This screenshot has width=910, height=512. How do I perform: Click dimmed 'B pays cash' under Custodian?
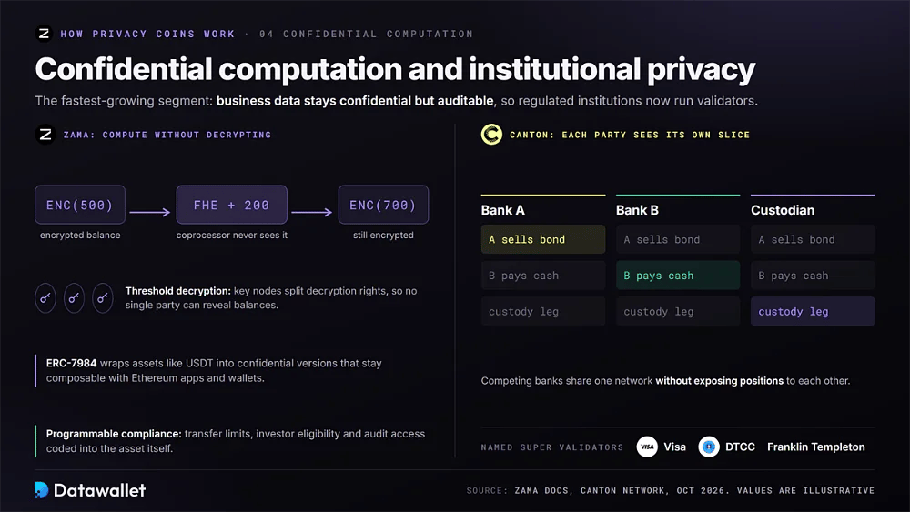(x=813, y=276)
